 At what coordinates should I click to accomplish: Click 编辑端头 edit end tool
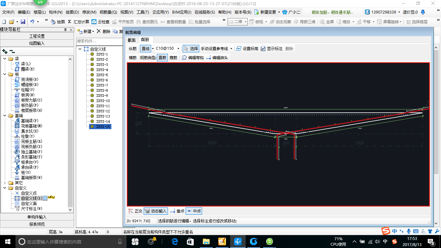[x=217, y=58]
